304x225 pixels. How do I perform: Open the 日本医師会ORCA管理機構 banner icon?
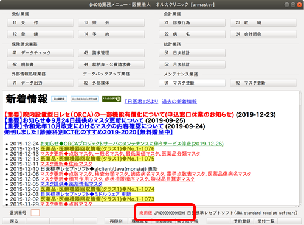click(x=85, y=99)
